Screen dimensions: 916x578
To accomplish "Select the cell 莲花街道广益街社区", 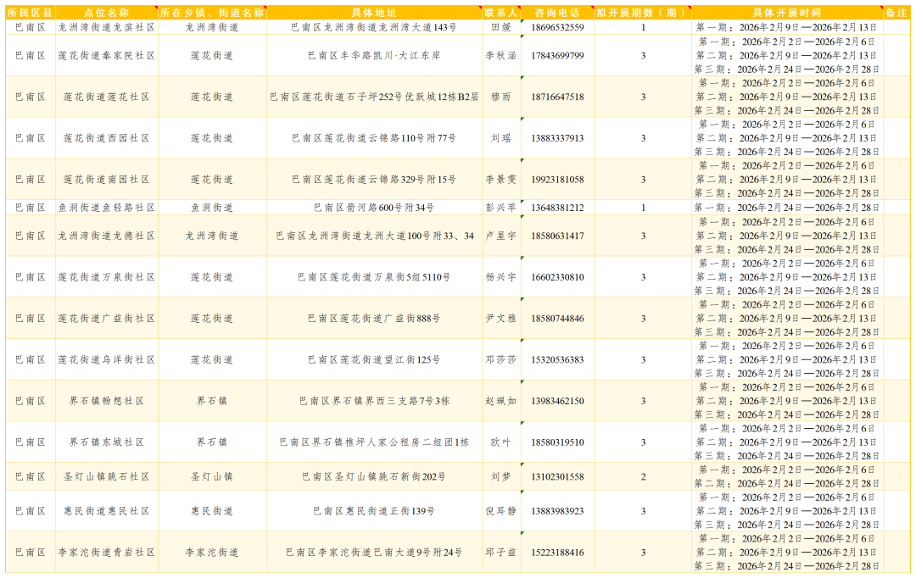I will (106, 319).
